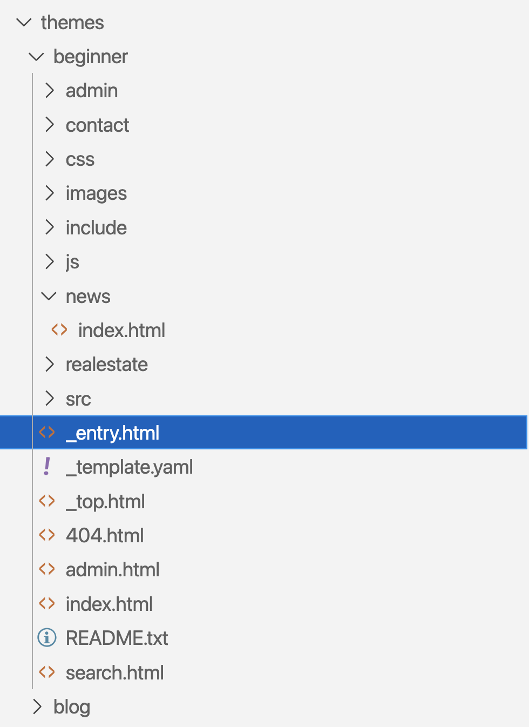The height and width of the screenshot is (727, 529).
Task: Collapse the news folder
Action: 49,296
